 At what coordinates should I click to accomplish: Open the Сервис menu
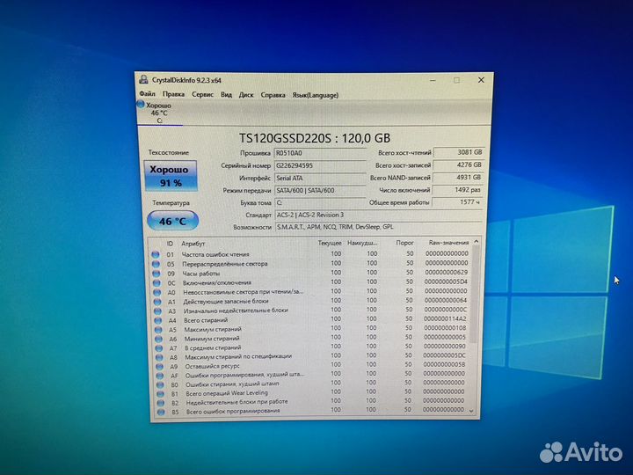203,94
